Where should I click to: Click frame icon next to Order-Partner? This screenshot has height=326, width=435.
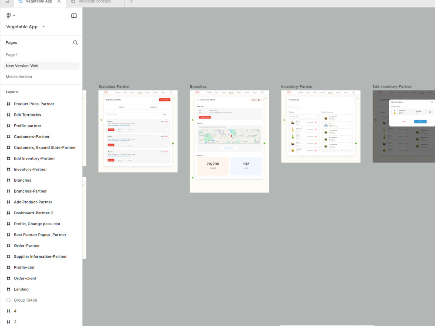click(8, 246)
